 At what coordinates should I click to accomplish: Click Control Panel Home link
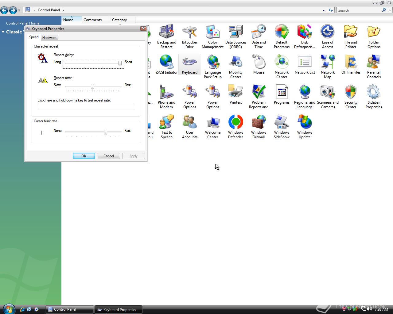(x=23, y=23)
